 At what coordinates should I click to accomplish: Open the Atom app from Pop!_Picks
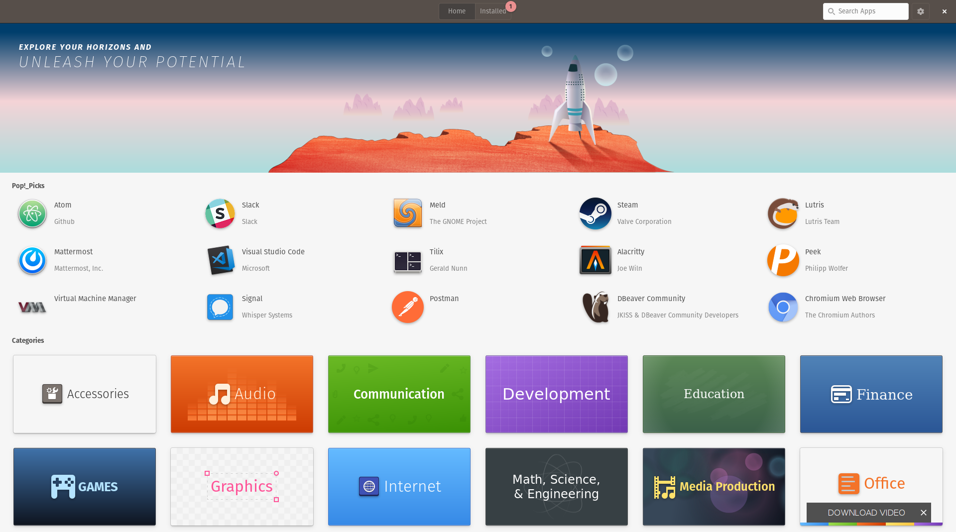coord(31,213)
